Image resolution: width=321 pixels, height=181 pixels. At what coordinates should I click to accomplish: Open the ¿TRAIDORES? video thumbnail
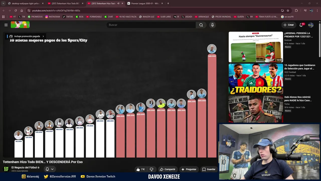[x=256, y=78]
